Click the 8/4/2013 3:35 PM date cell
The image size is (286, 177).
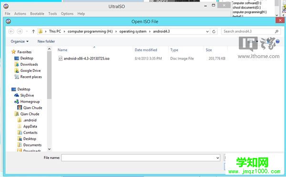[148, 59]
